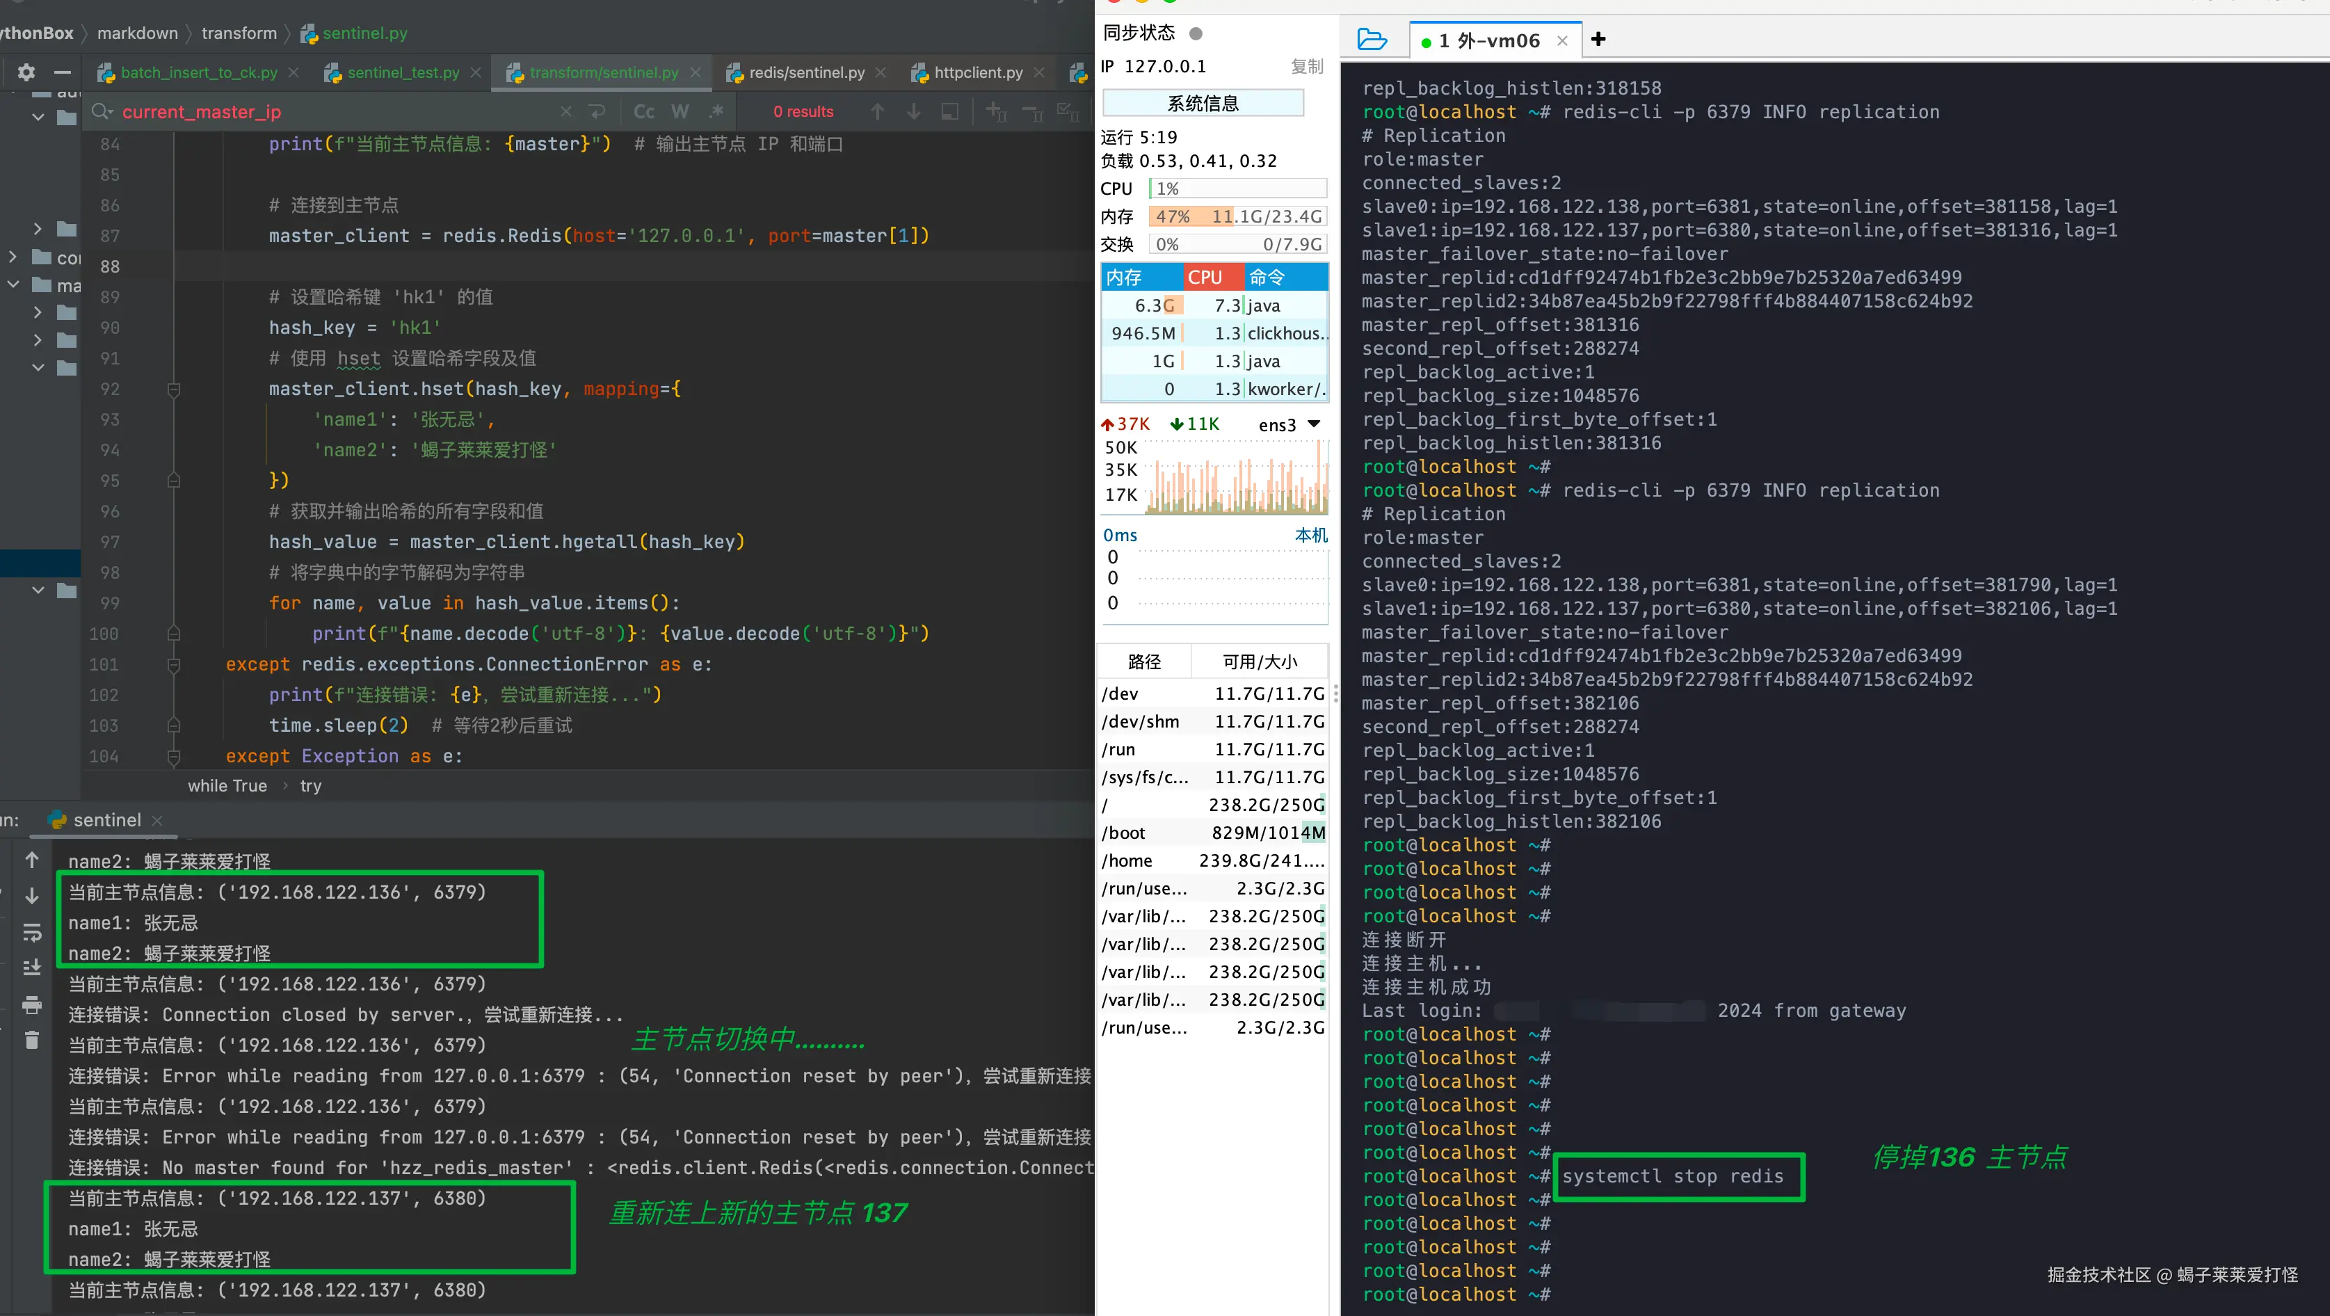Clear console output with trash icon

(x=32, y=1040)
